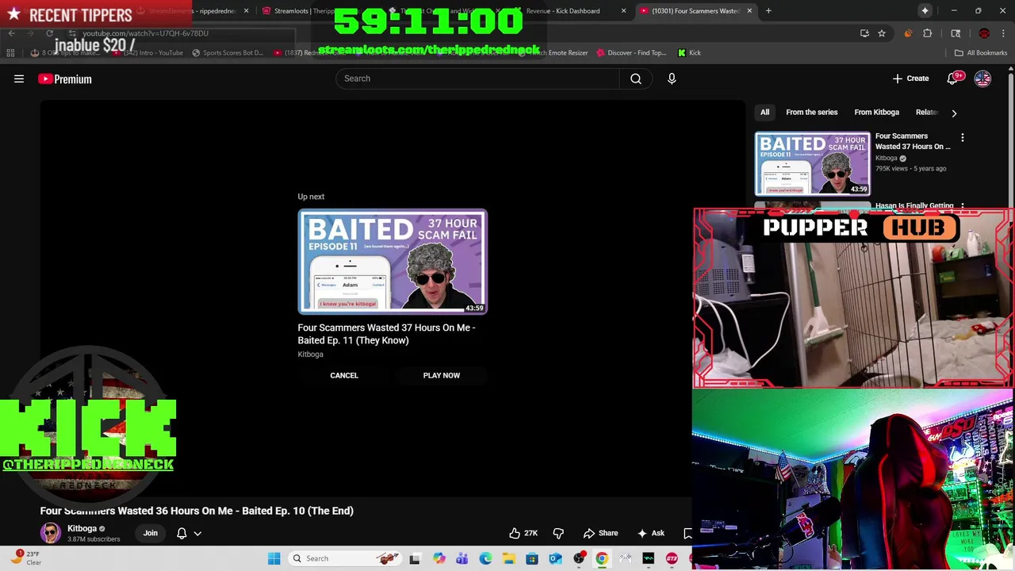This screenshot has width=1015, height=571.
Task: Start voice search with the microphone icon
Action: (672, 79)
